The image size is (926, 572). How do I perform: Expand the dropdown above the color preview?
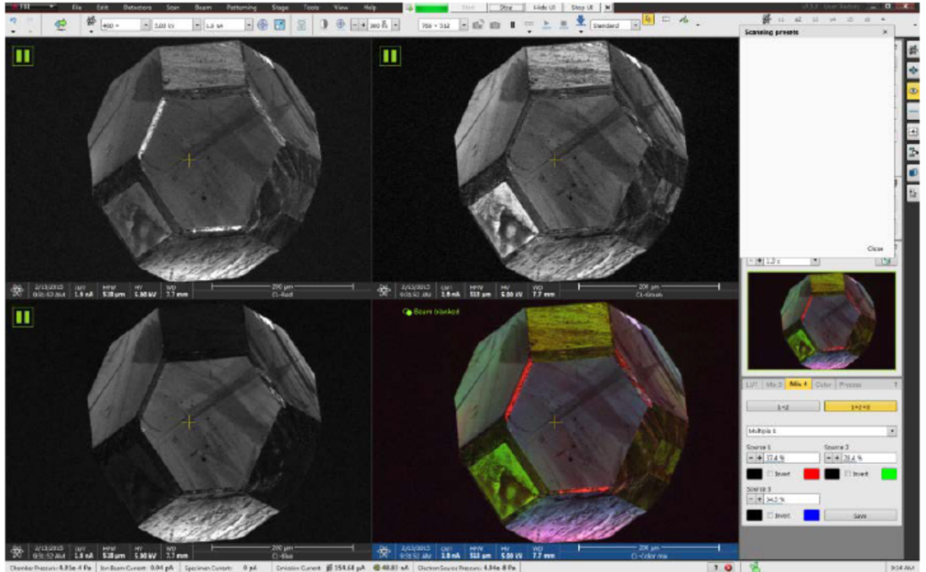pyautogui.click(x=815, y=261)
